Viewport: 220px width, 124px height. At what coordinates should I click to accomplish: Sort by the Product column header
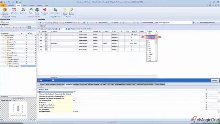65,31
